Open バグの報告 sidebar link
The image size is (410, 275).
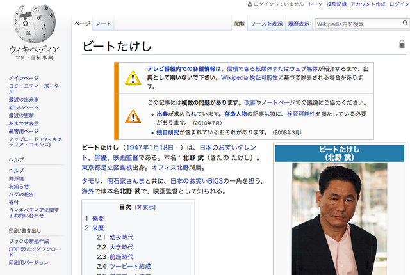pos(21,194)
